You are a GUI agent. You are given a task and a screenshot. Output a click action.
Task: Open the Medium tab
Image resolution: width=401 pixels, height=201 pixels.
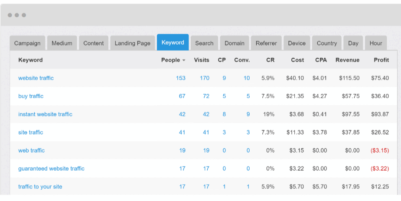(x=62, y=43)
